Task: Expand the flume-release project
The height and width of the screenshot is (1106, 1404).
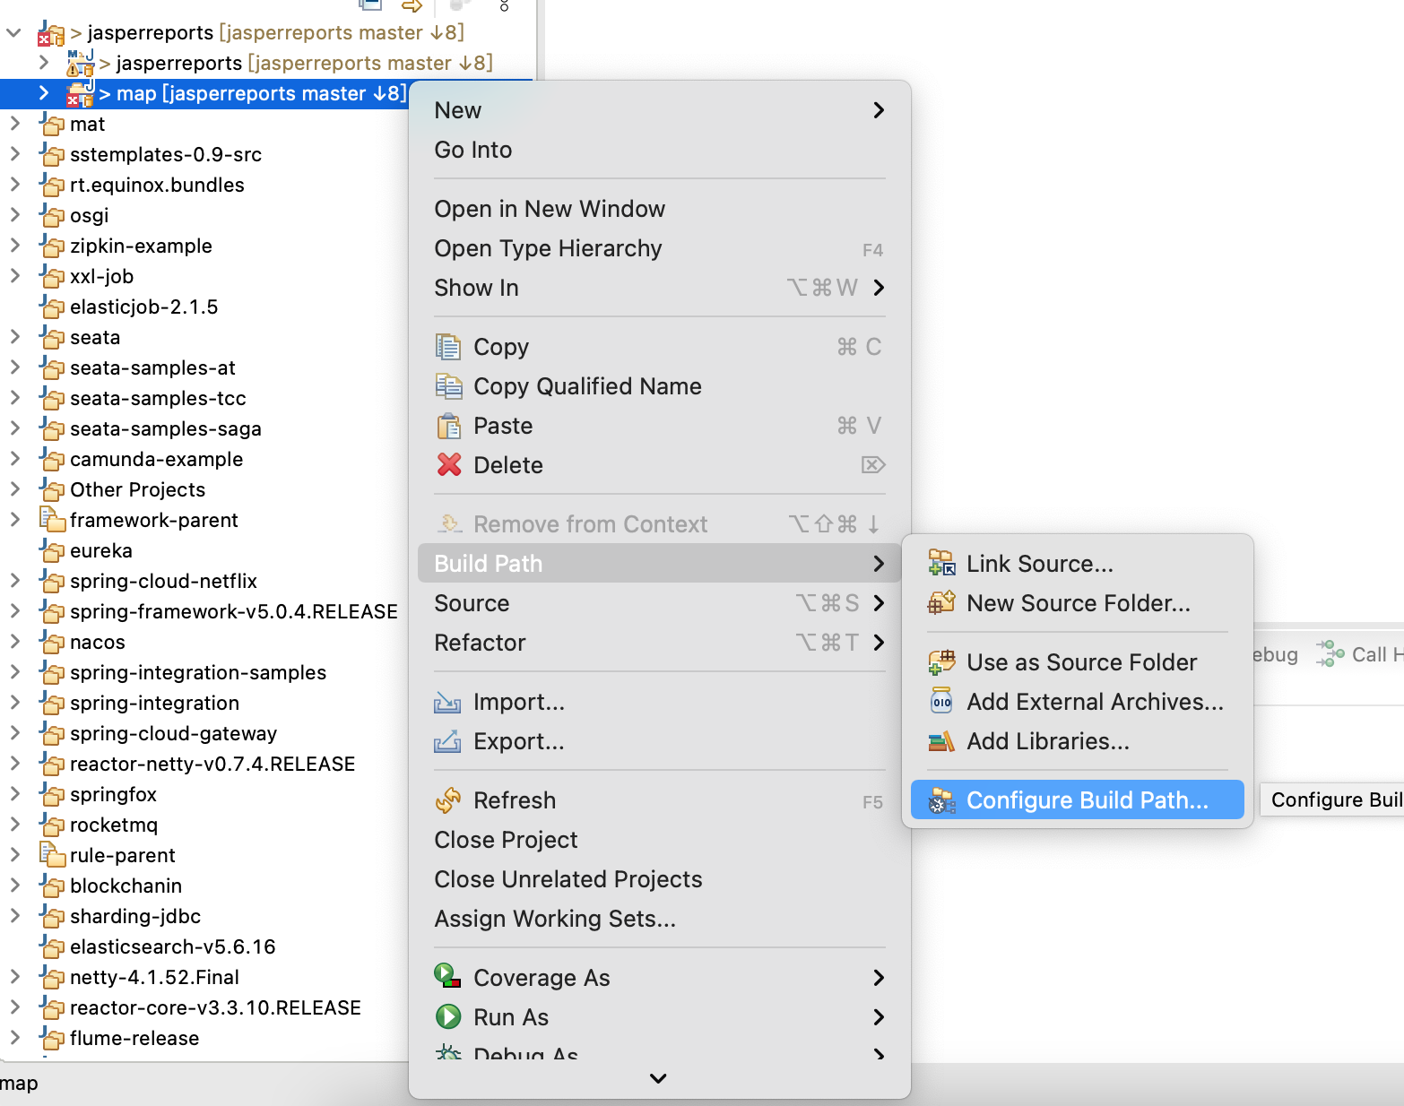Action: (x=14, y=1038)
